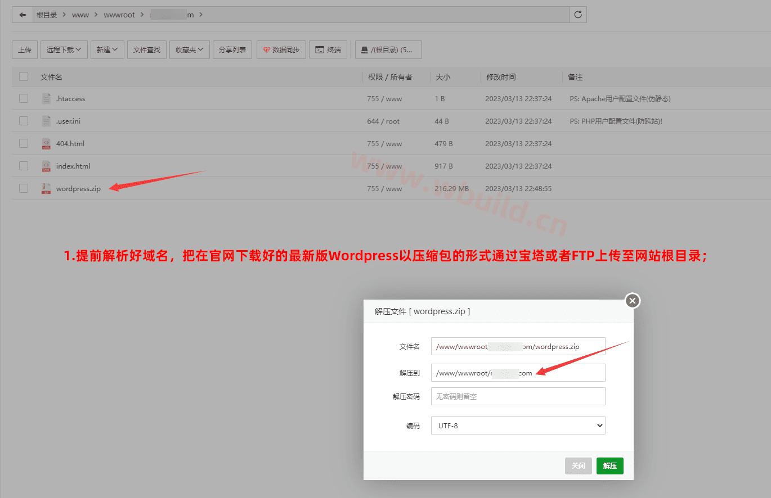Click the wordpress.zip archive icon
771x498 pixels.
click(x=46, y=189)
